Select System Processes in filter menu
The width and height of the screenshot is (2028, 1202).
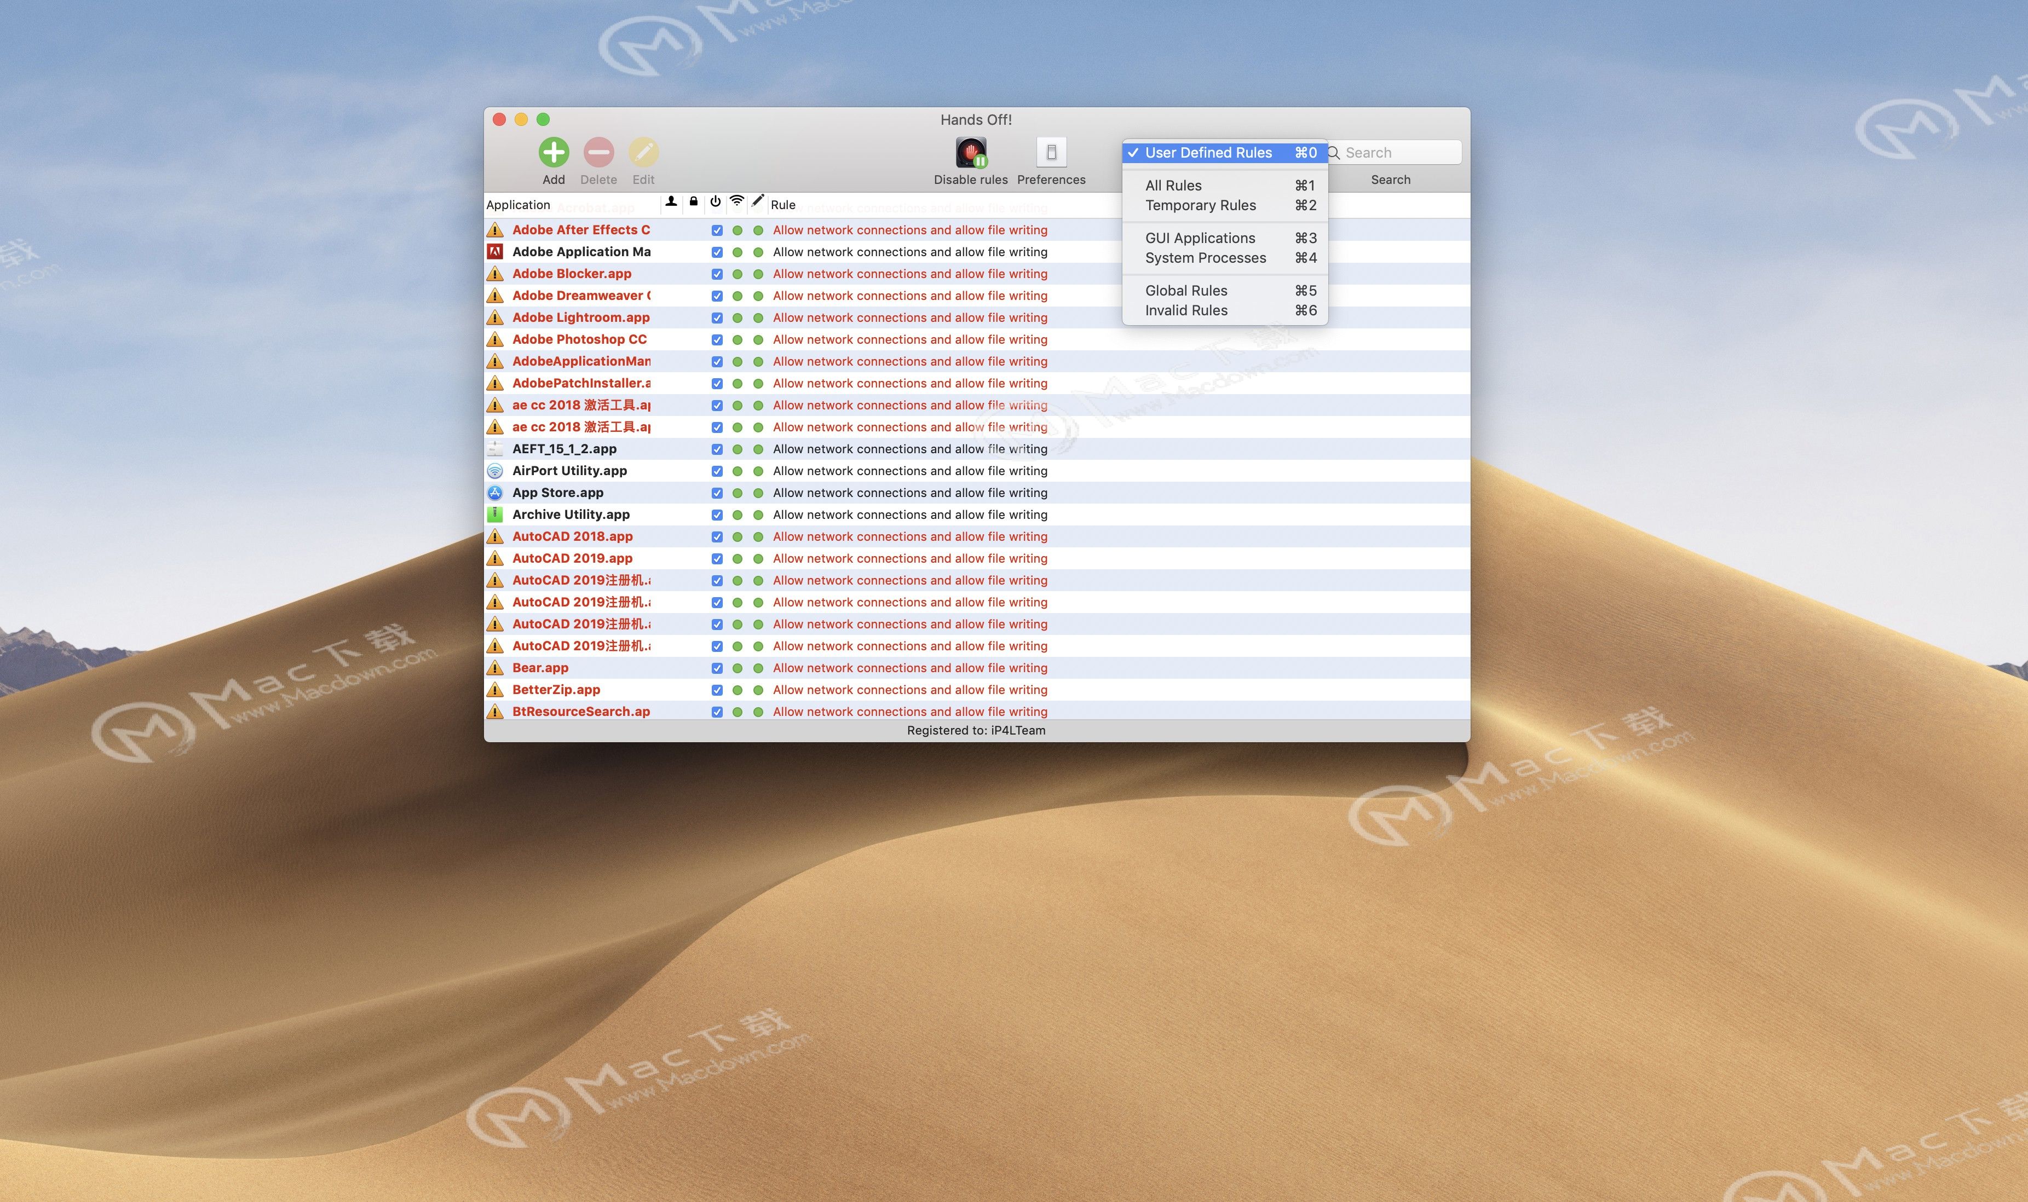point(1224,258)
